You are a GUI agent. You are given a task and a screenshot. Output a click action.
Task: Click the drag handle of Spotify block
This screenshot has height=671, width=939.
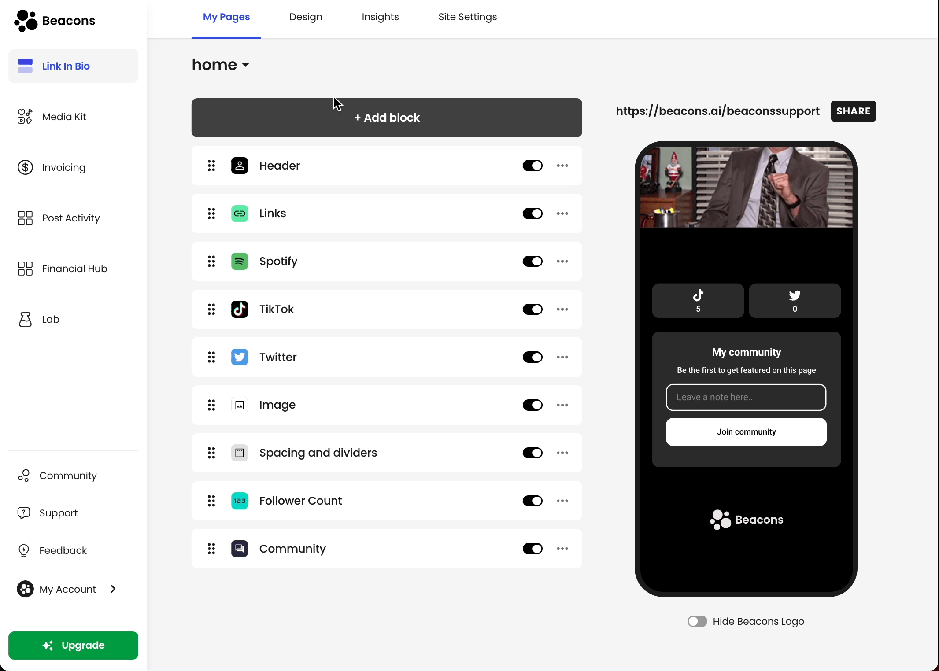click(211, 262)
